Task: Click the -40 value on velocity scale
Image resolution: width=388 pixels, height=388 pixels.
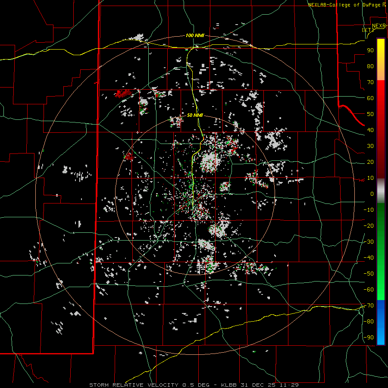Action: [x=369, y=258]
